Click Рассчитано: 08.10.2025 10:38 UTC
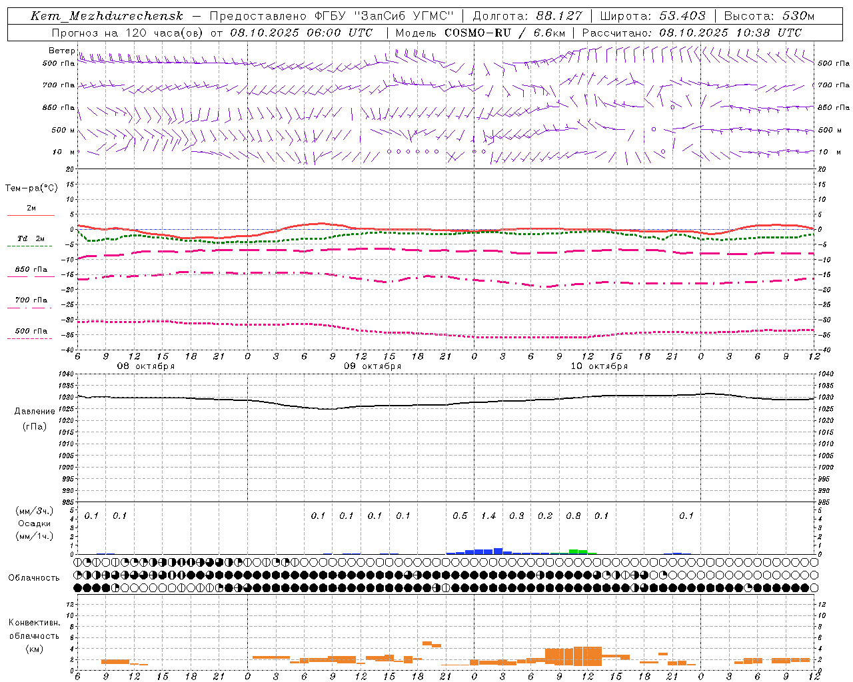Screen dimensions: 853x682 point(692,33)
